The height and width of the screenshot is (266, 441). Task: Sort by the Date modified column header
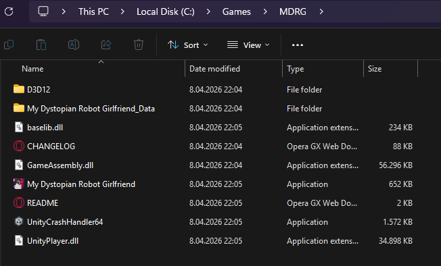[x=214, y=69]
